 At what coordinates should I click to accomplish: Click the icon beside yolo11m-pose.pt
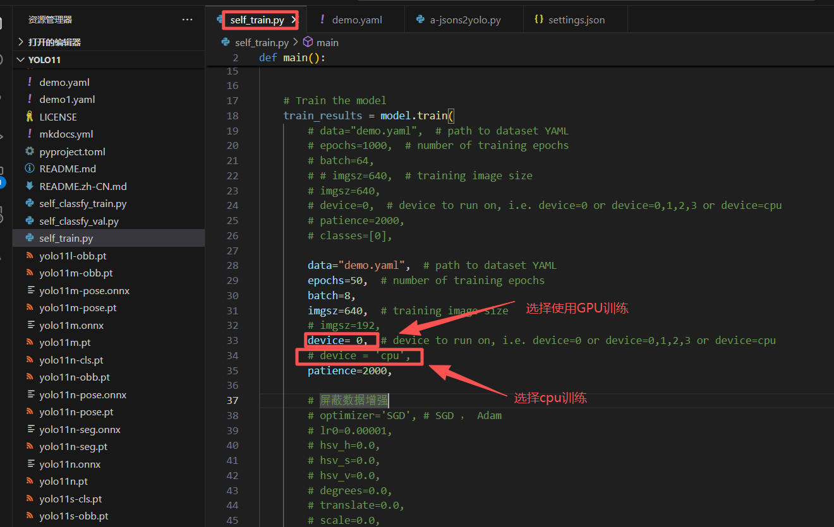29,307
